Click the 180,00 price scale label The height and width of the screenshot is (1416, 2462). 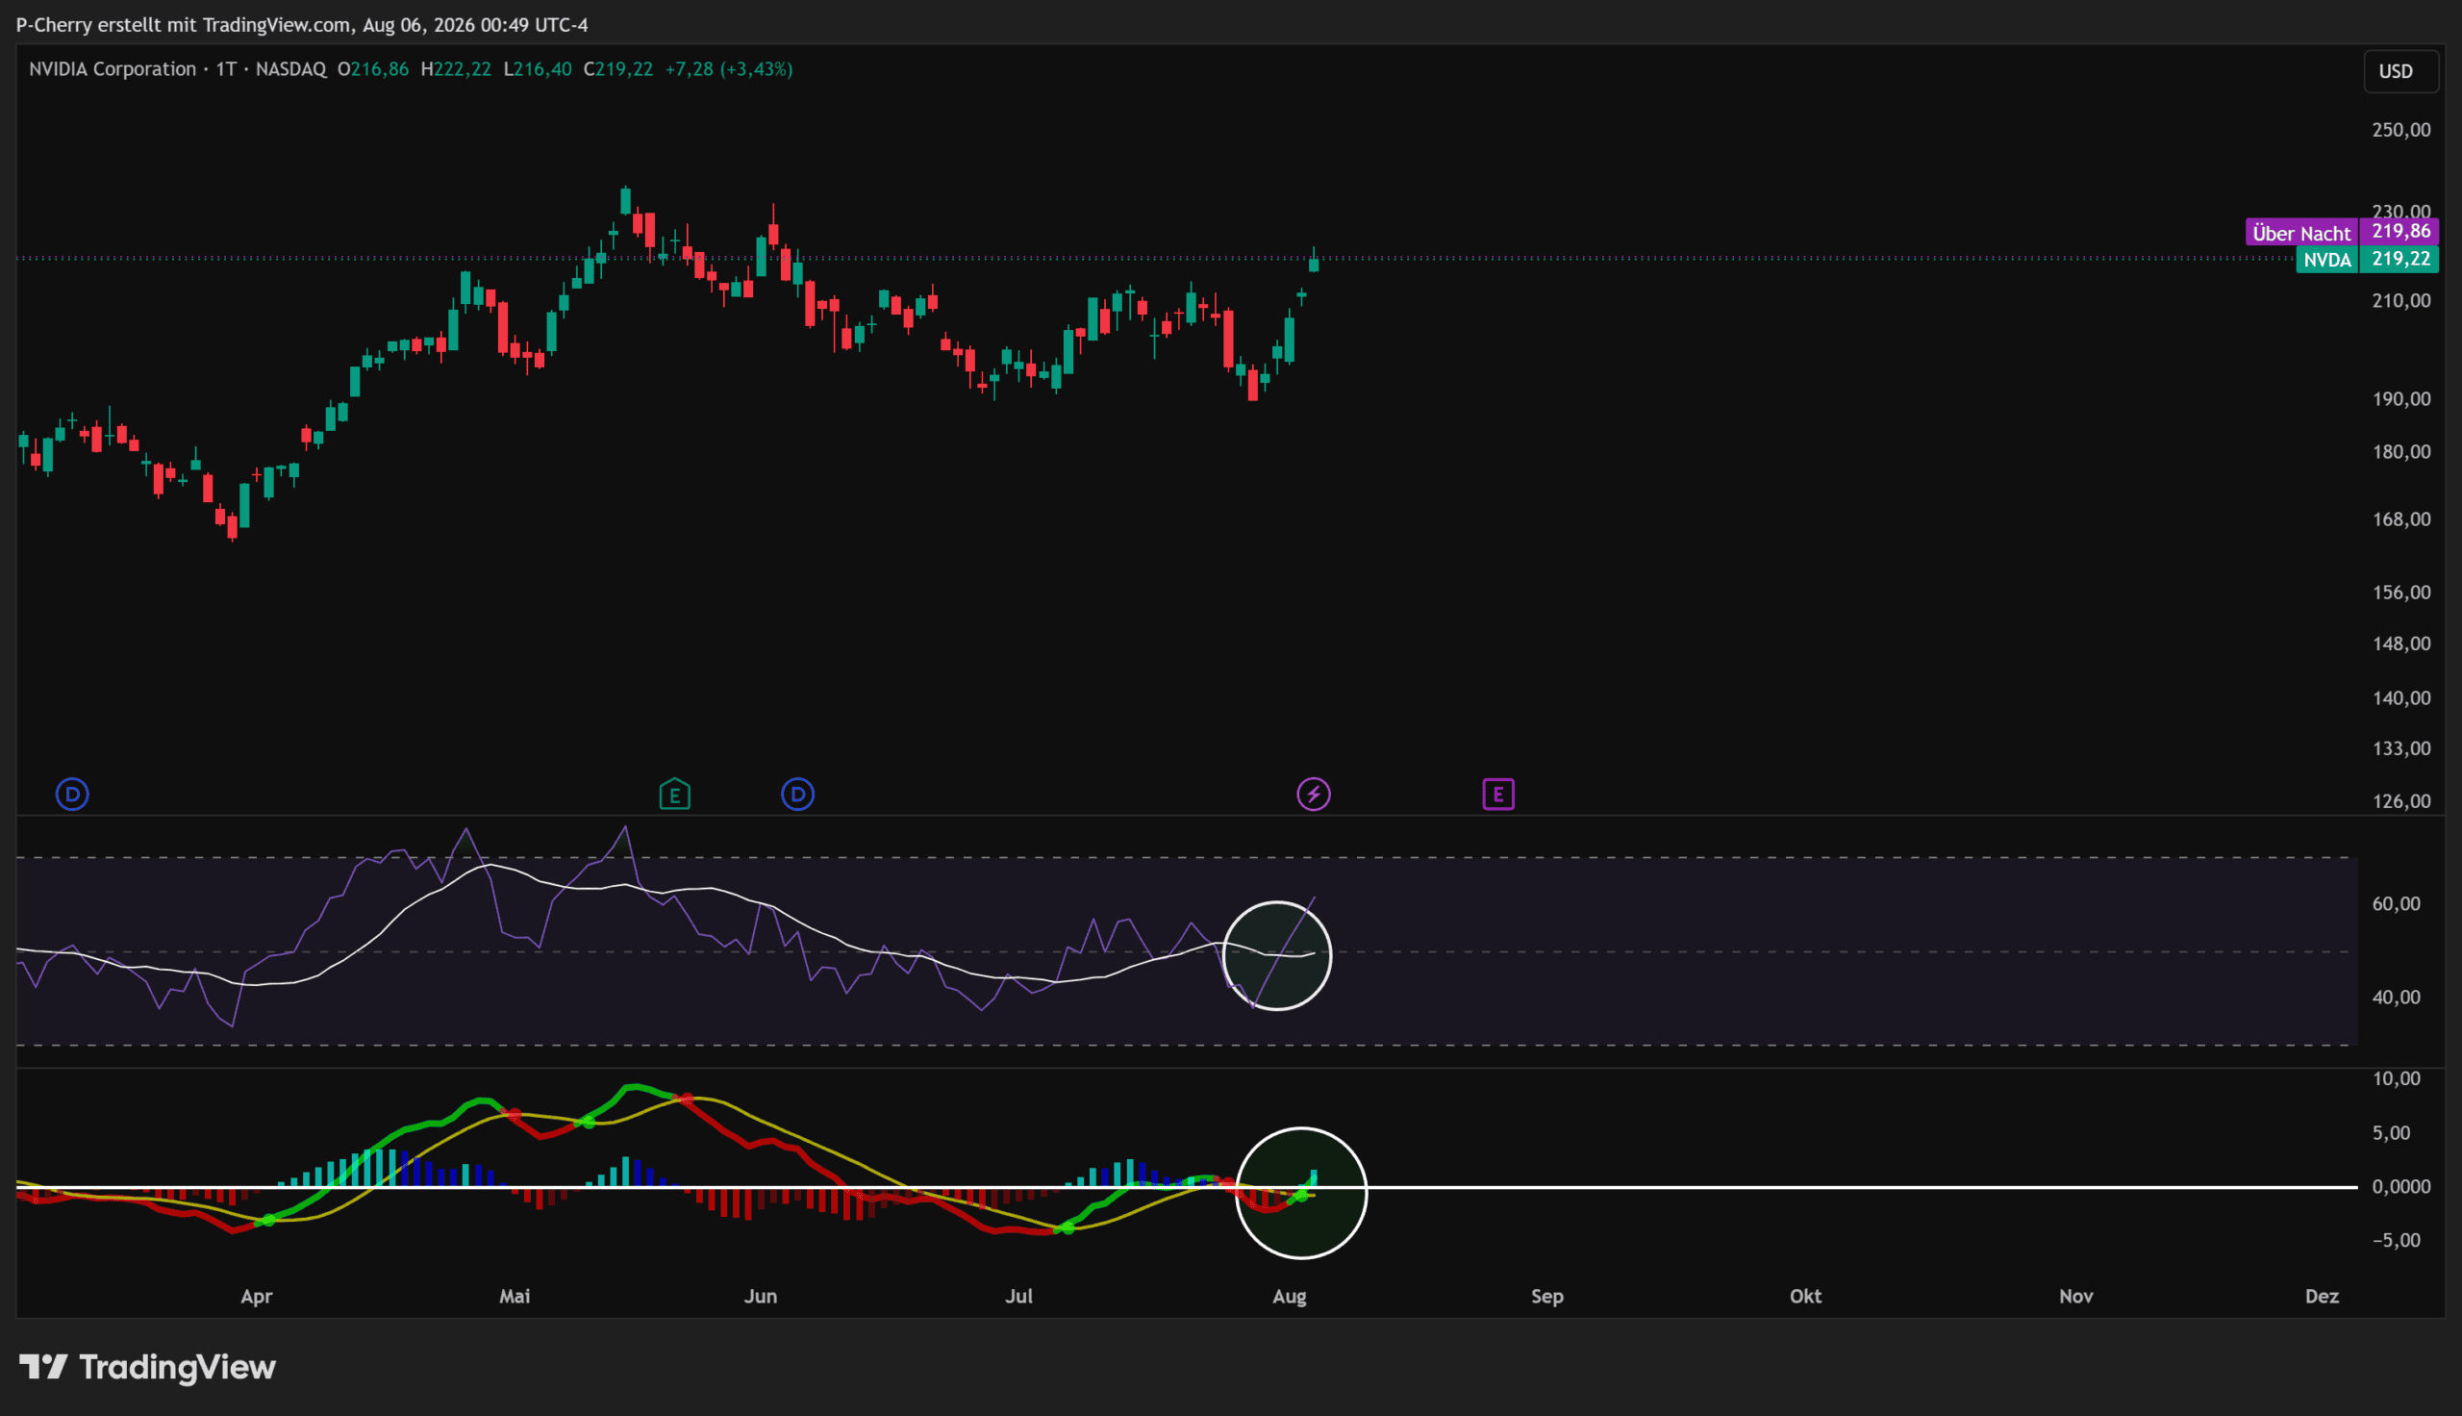coord(2401,452)
